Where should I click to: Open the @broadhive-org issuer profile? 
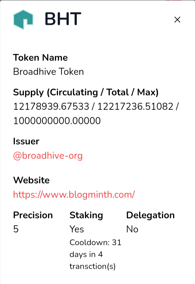(48, 156)
